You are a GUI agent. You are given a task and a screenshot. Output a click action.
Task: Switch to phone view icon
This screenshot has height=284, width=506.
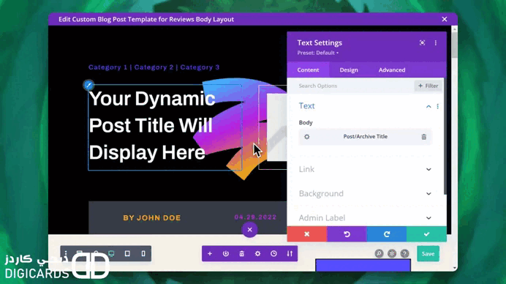(143, 254)
